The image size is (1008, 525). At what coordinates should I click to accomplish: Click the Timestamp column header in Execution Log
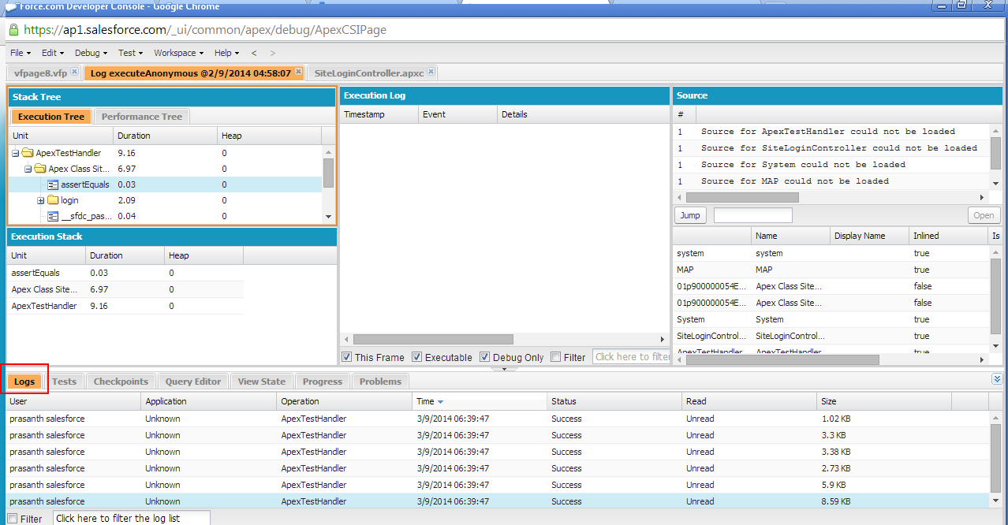coord(379,114)
